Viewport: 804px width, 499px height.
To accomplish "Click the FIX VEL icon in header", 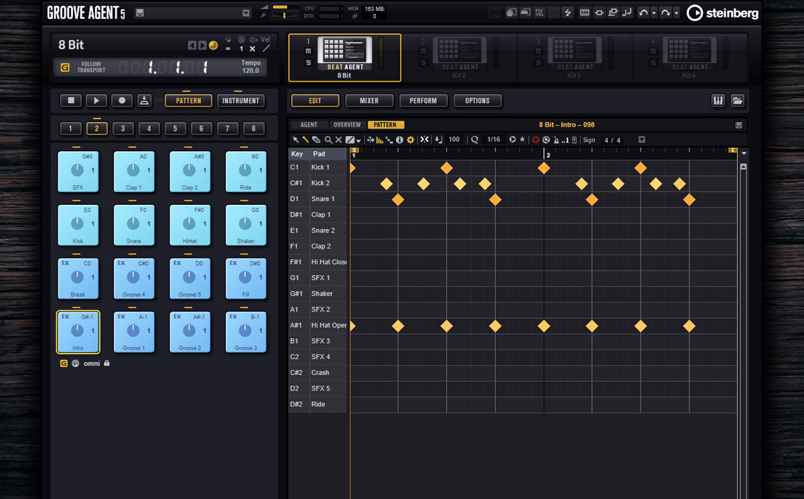I will (540, 12).
